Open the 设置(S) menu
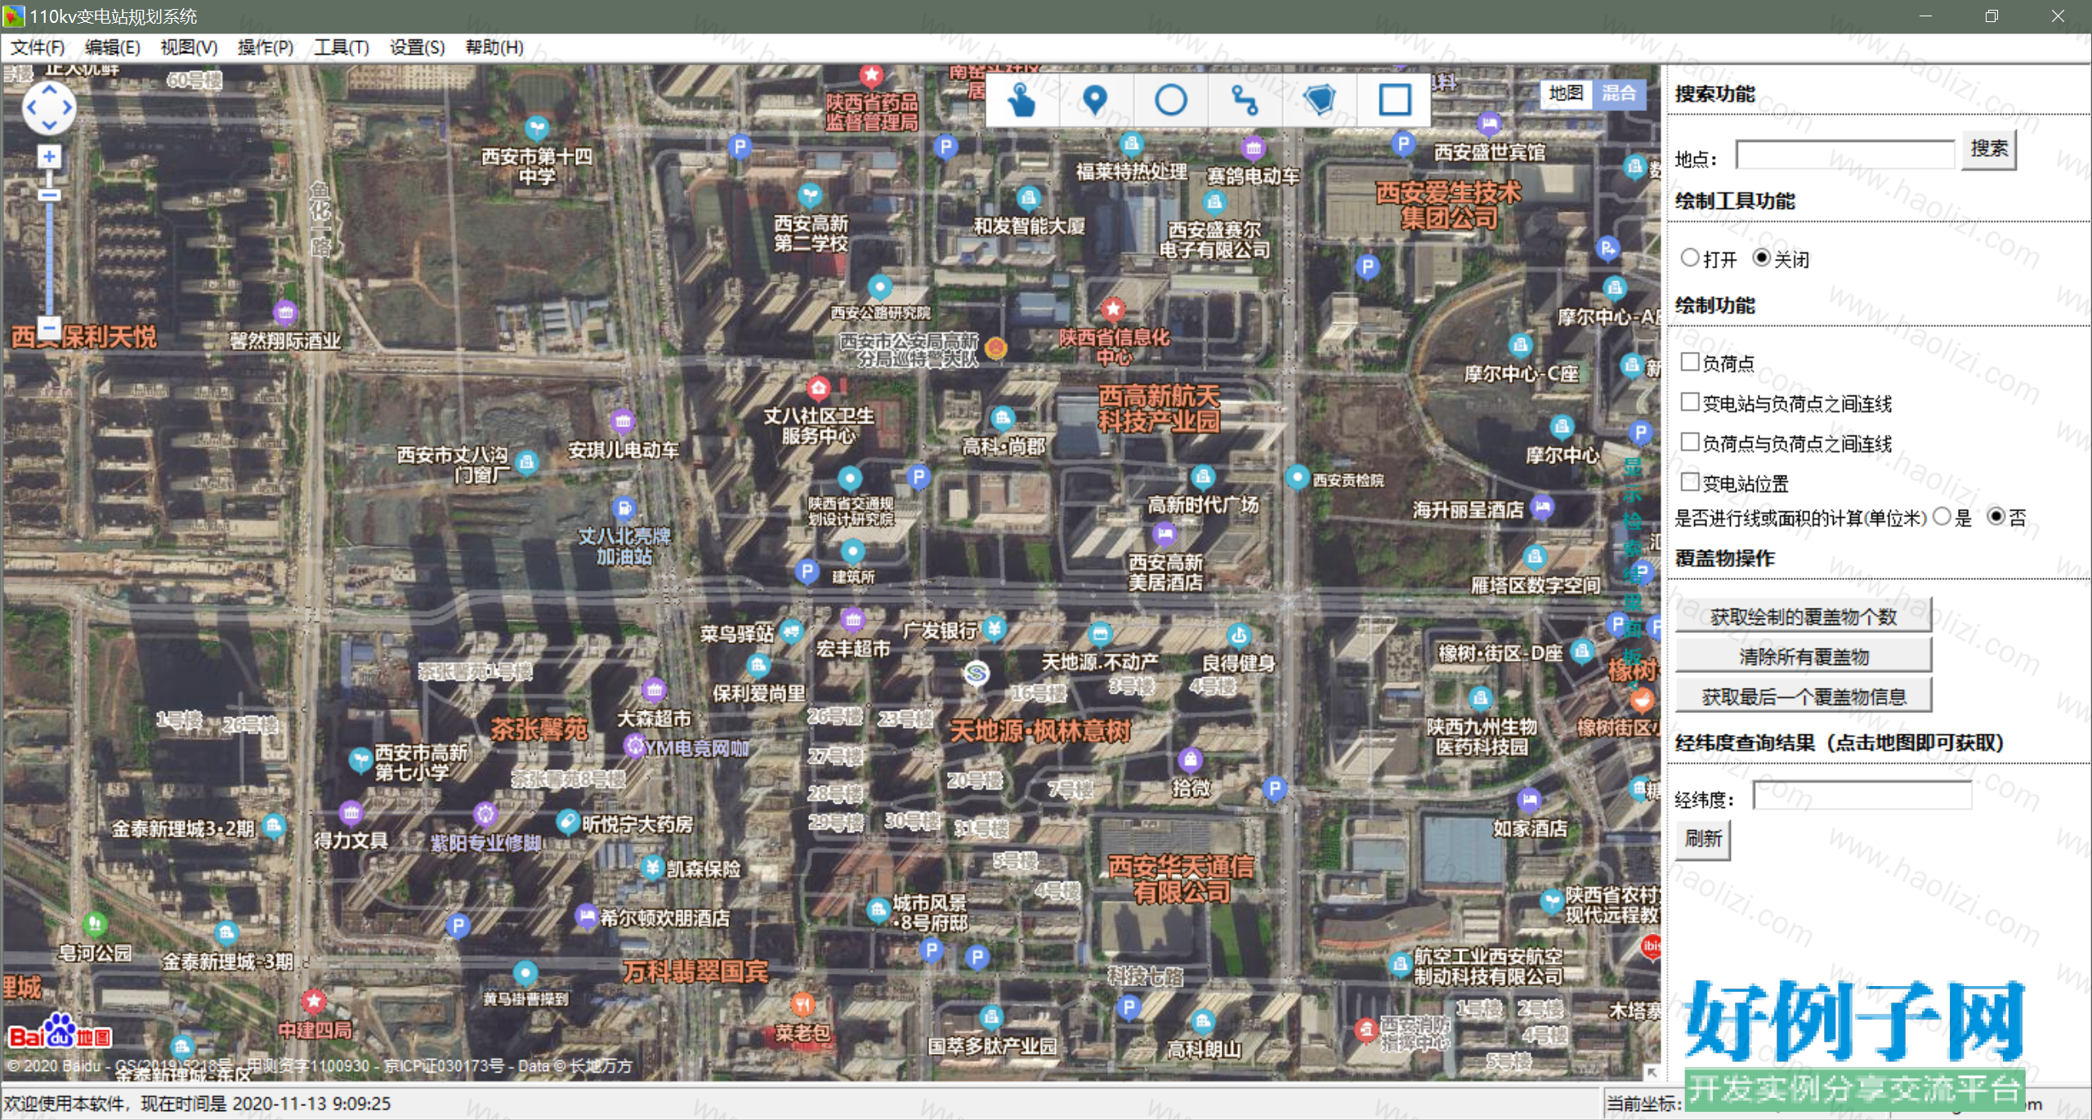 click(x=418, y=47)
